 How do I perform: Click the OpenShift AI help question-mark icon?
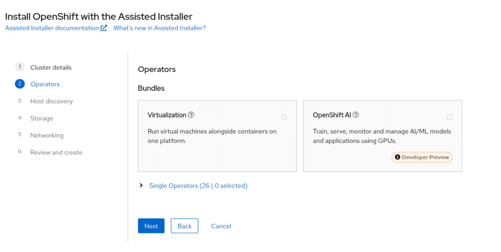[356, 115]
